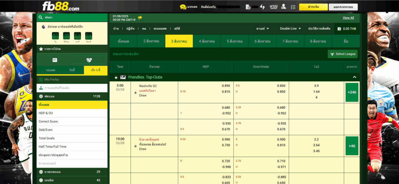The width and height of the screenshot is (399, 184).
Task: Pick Nashville SC handicap odds 0.890
Action: (226, 86)
